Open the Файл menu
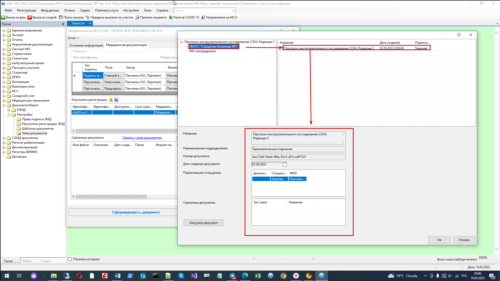 8,10
